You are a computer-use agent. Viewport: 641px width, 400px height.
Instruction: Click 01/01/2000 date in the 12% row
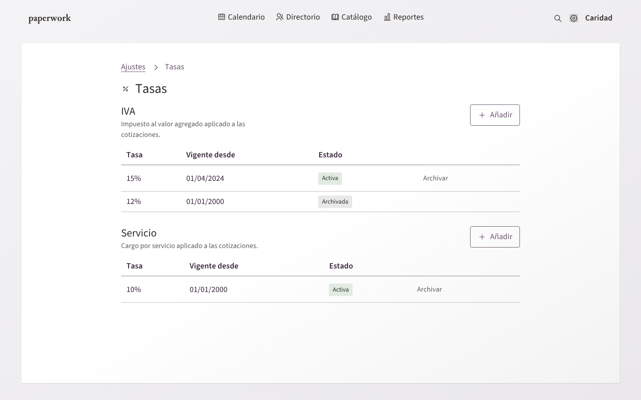205,201
